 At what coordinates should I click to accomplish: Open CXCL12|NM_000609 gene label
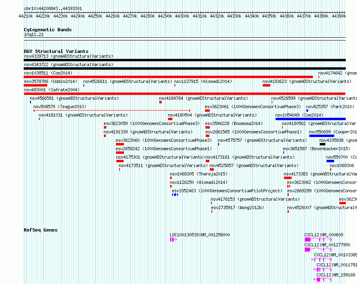click(324, 235)
